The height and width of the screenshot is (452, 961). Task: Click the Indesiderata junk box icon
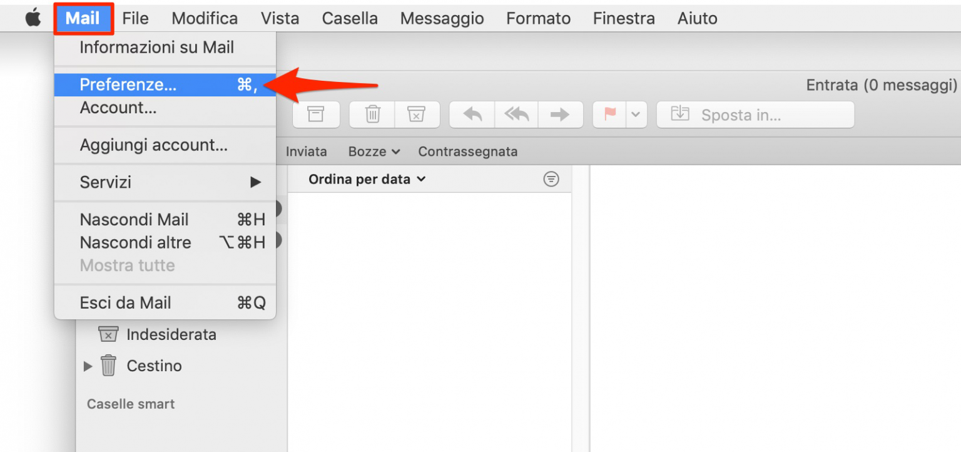click(x=108, y=334)
